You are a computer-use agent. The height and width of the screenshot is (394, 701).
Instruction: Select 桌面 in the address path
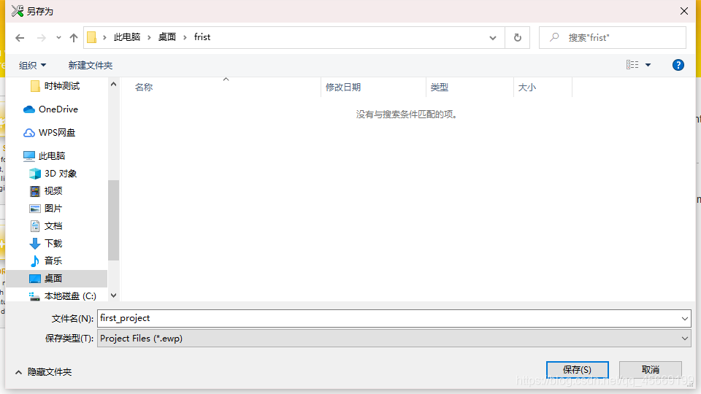pos(167,37)
